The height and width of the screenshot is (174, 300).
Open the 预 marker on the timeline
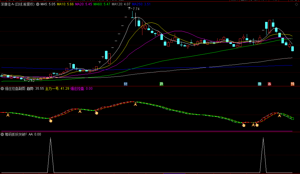(292, 84)
